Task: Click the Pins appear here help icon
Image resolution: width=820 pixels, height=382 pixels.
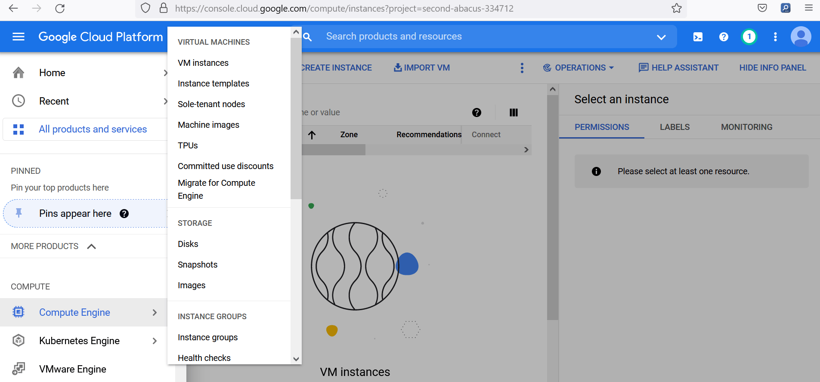Action: click(124, 213)
